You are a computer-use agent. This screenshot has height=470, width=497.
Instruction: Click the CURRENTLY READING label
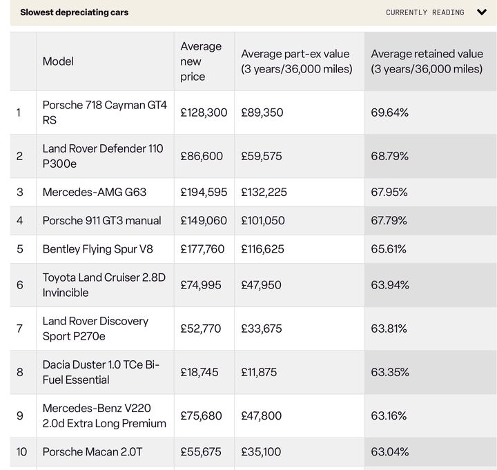(425, 12)
